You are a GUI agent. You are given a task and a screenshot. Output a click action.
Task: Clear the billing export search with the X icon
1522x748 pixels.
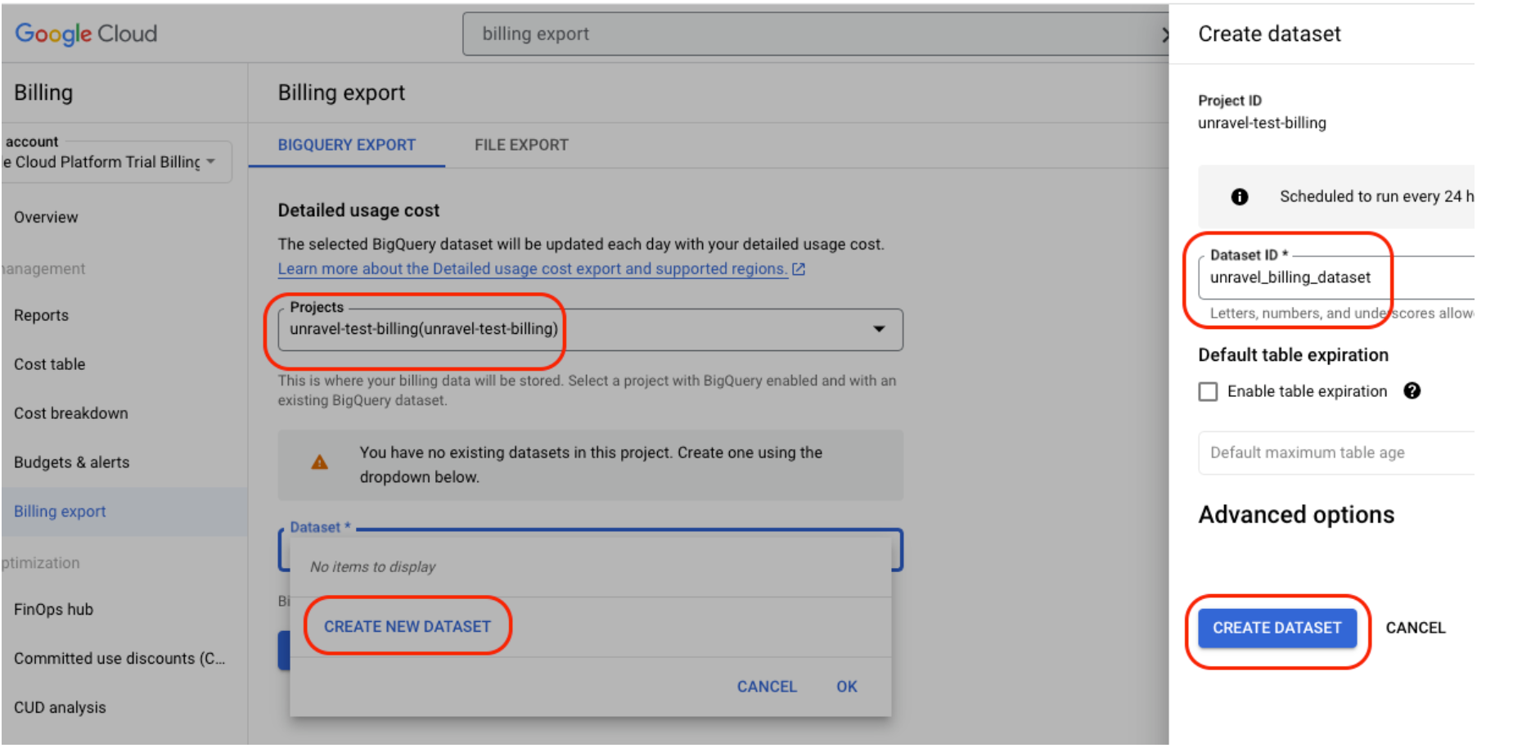pyautogui.click(x=1168, y=34)
